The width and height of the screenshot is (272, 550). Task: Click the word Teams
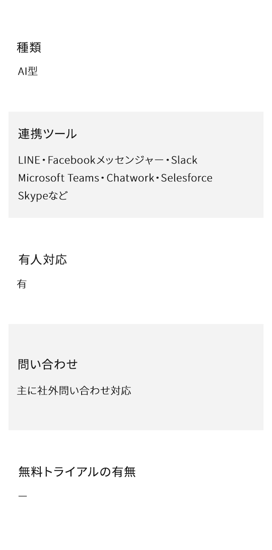click(83, 178)
